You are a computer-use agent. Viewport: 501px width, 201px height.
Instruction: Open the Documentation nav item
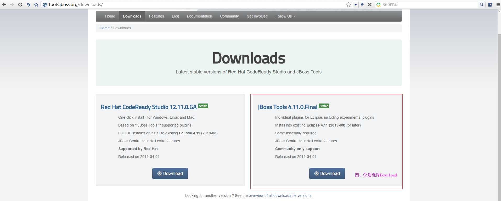point(200,16)
